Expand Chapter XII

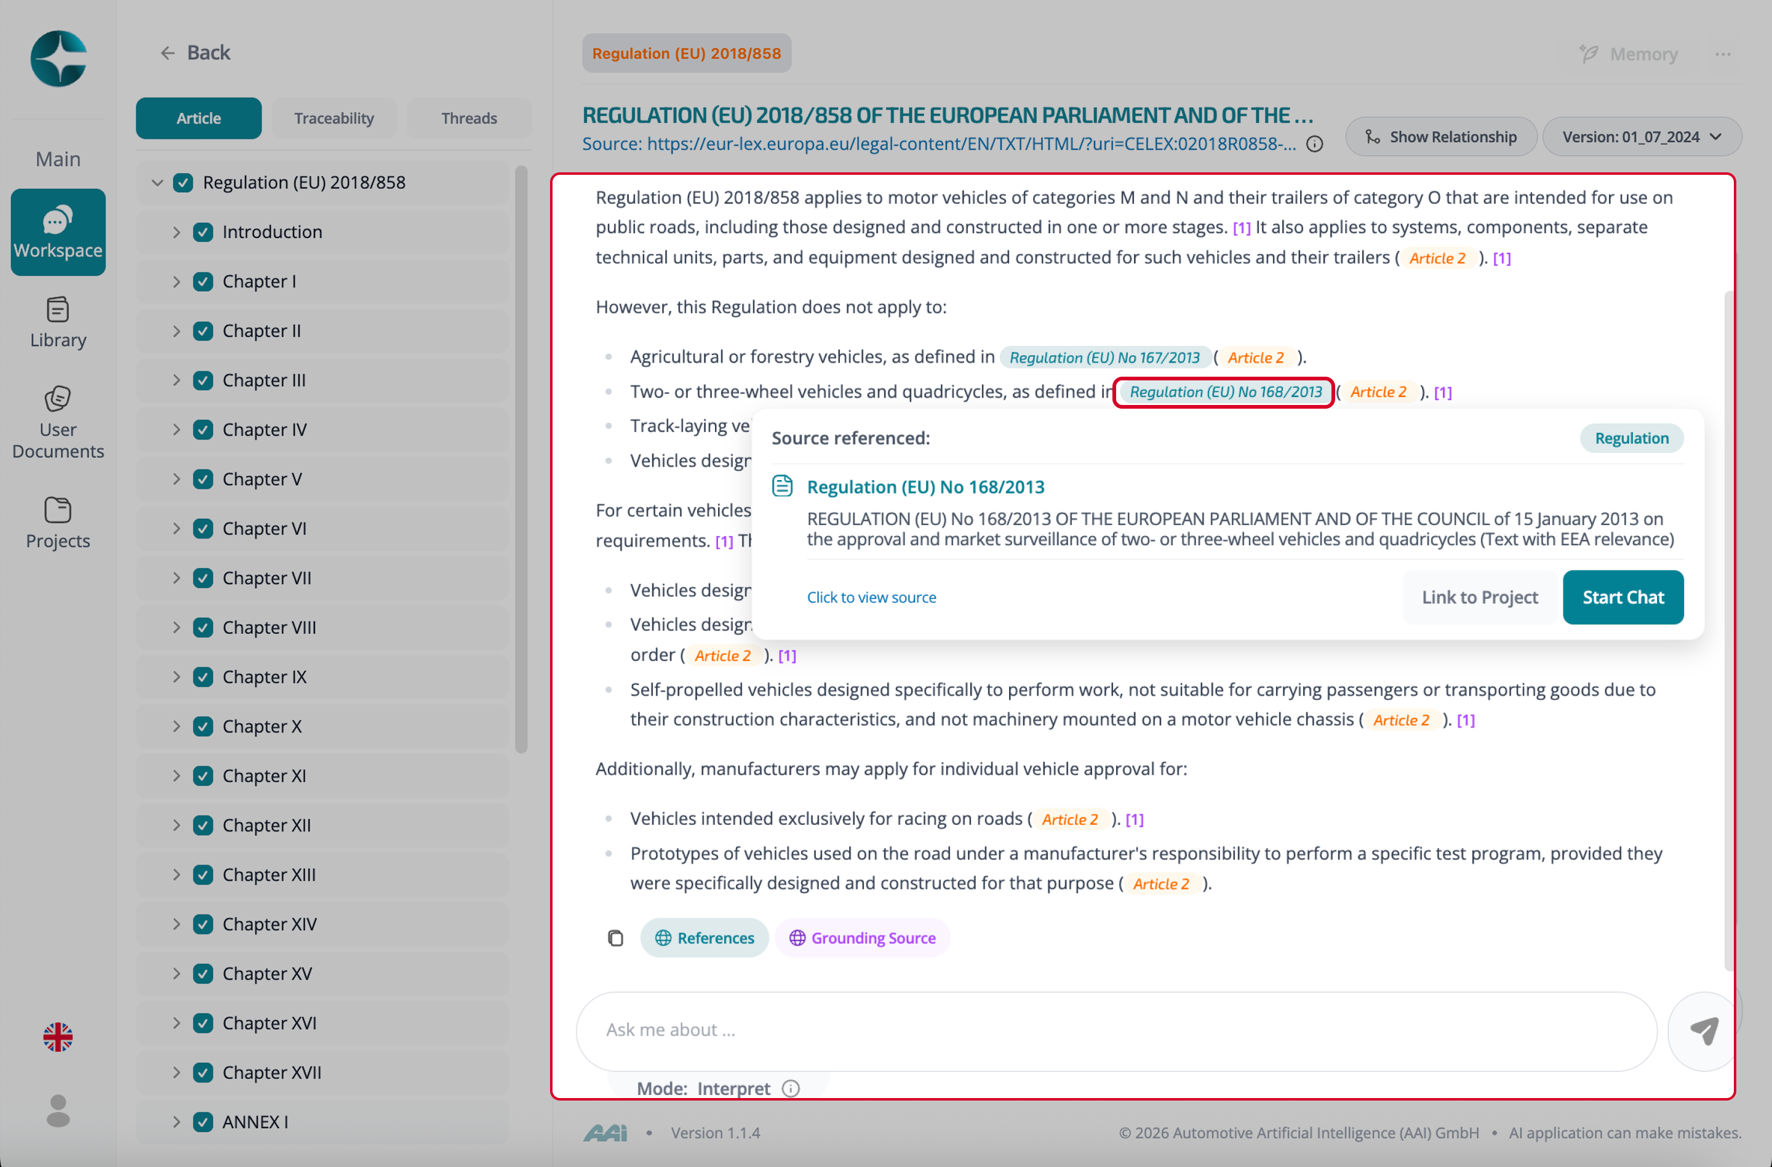pos(177,825)
